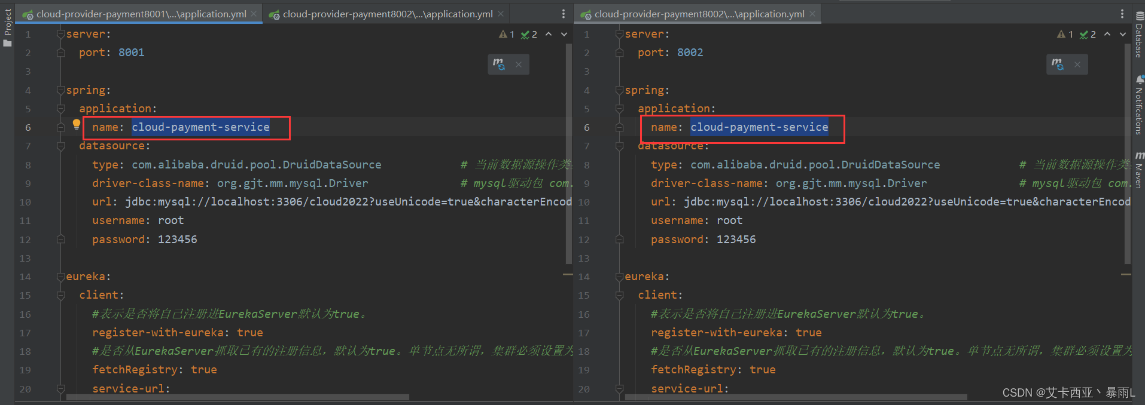The image size is (1145, 405).
Task: Collapse the spring block in port 8002 file
Action: [619, 90]
